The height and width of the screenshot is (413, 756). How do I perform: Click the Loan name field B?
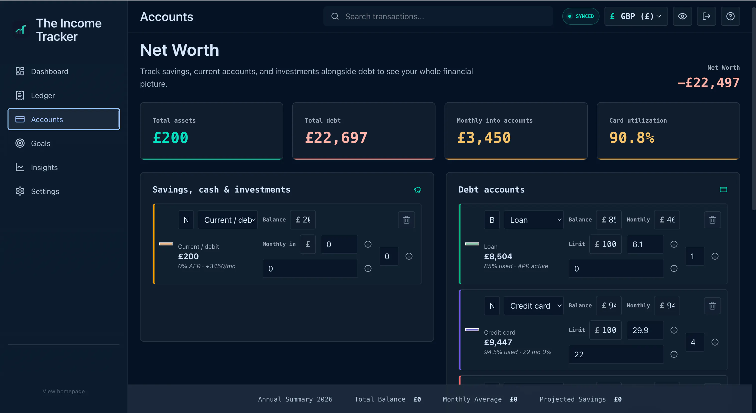tap(492, 220)
